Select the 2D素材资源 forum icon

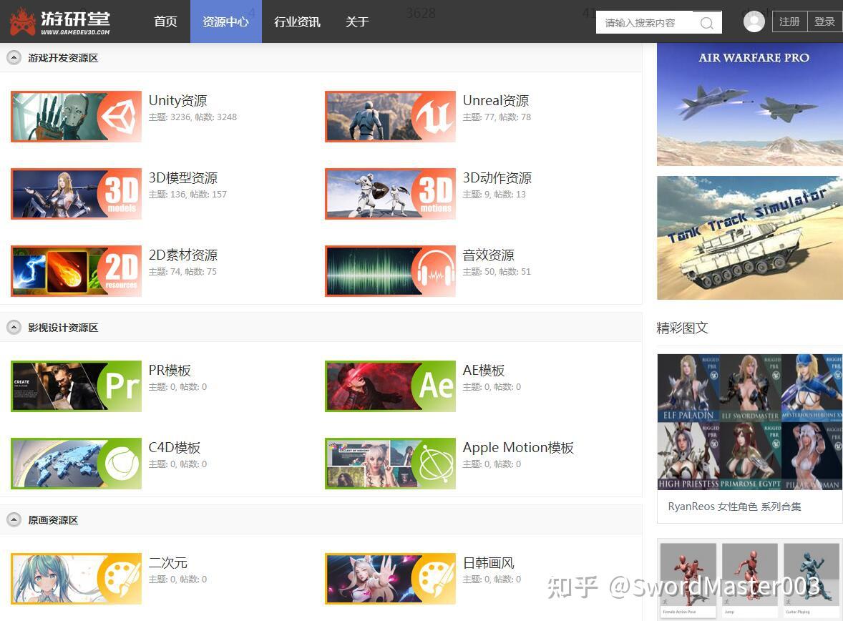click(x=75, y=270)
